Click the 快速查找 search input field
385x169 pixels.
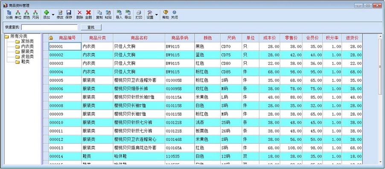tap(50, 27)
